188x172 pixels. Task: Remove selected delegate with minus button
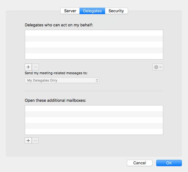click(35, 67)
